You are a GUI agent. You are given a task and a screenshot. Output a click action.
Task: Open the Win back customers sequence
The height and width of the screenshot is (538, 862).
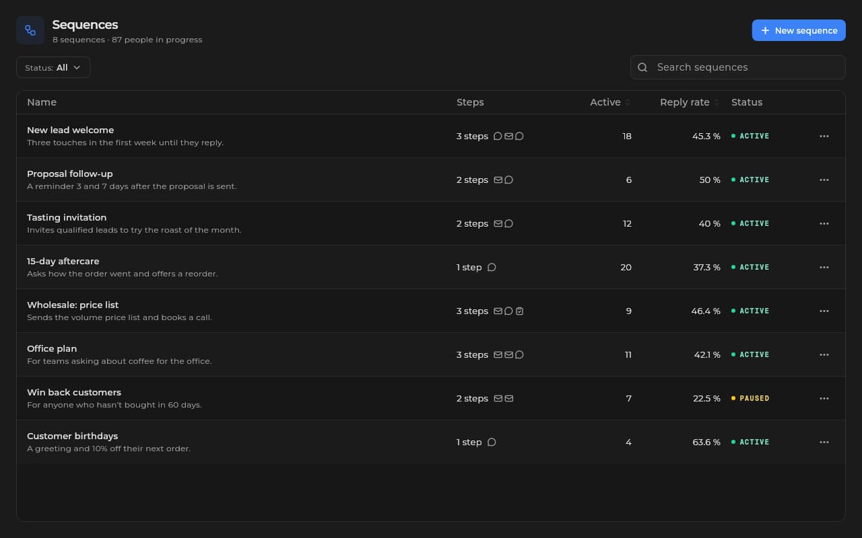pyautogui.click(x=431, y=398)
